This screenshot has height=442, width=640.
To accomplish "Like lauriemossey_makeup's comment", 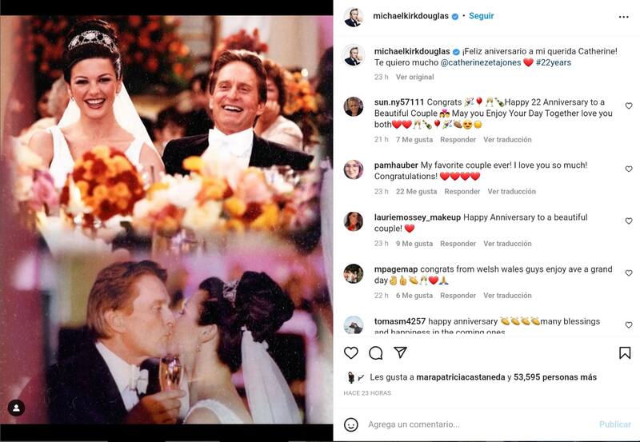I will click(628, 221).
